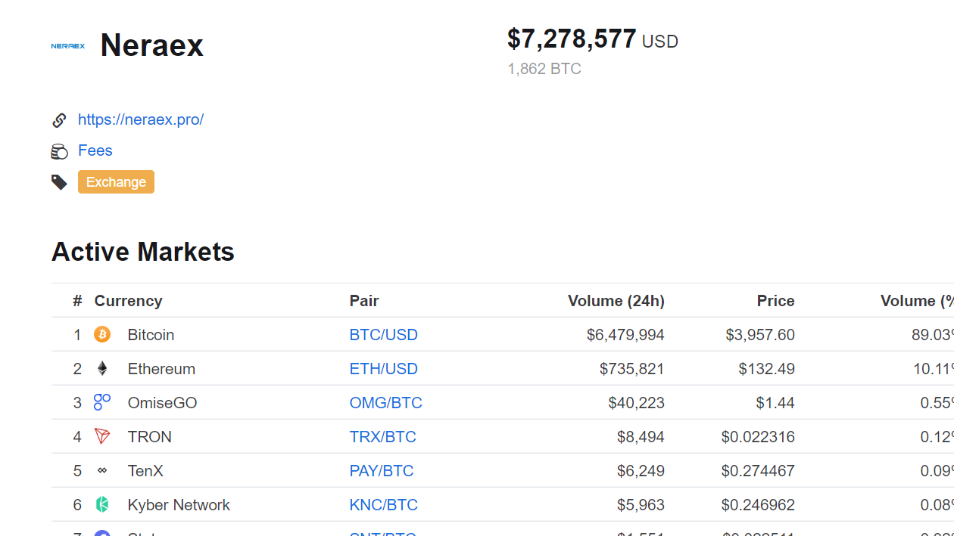Open the https://neraex.pro/ link

point(141,119)
